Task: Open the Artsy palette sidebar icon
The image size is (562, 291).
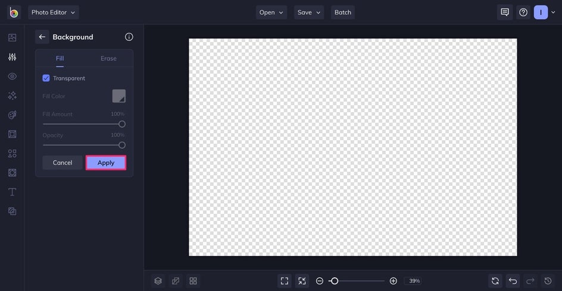Action: tap(12, 115)
